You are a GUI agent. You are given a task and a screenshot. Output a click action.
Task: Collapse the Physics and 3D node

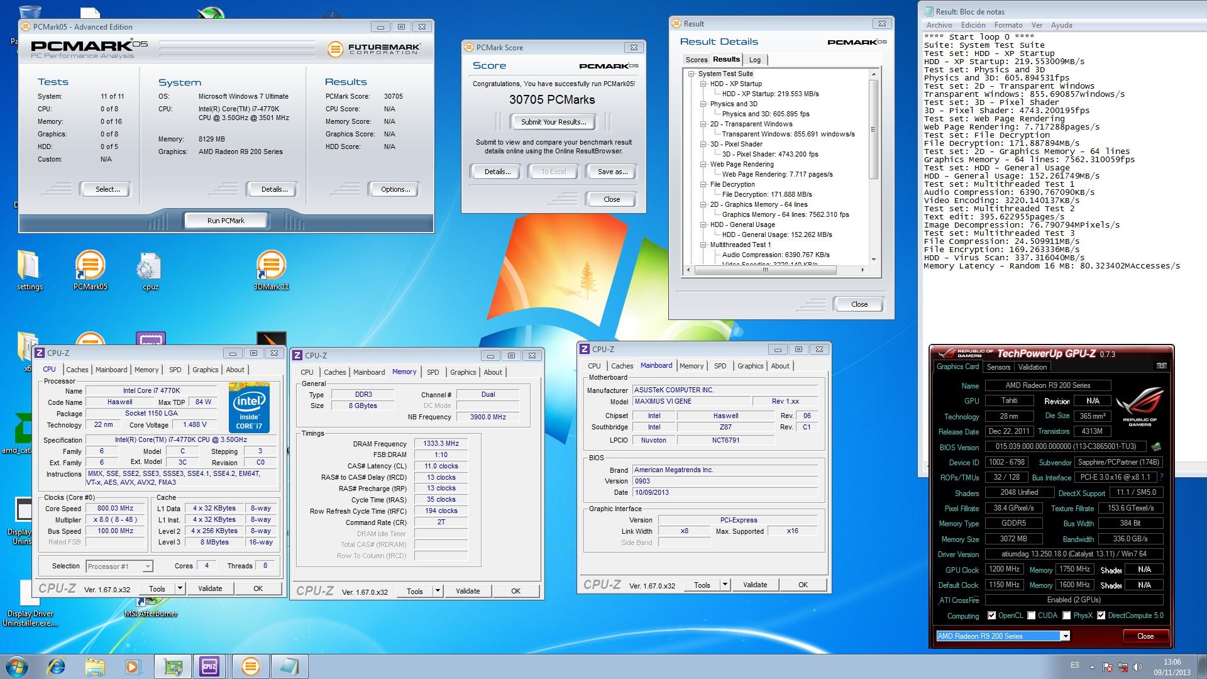pyautogui.click(x=703, y=104)
